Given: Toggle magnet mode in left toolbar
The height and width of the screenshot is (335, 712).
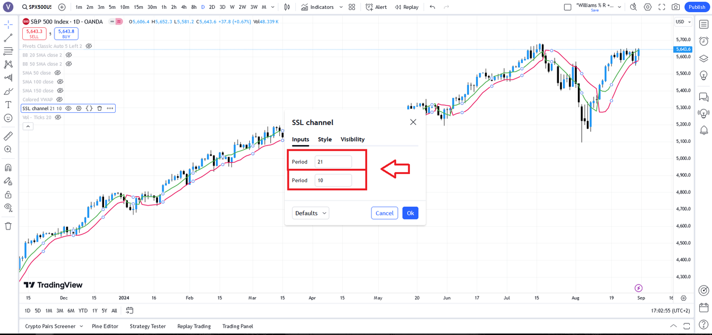Looking at the screenshot, I should coord(8,168).
